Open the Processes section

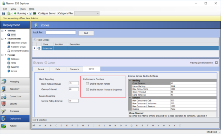coord(15,111)
